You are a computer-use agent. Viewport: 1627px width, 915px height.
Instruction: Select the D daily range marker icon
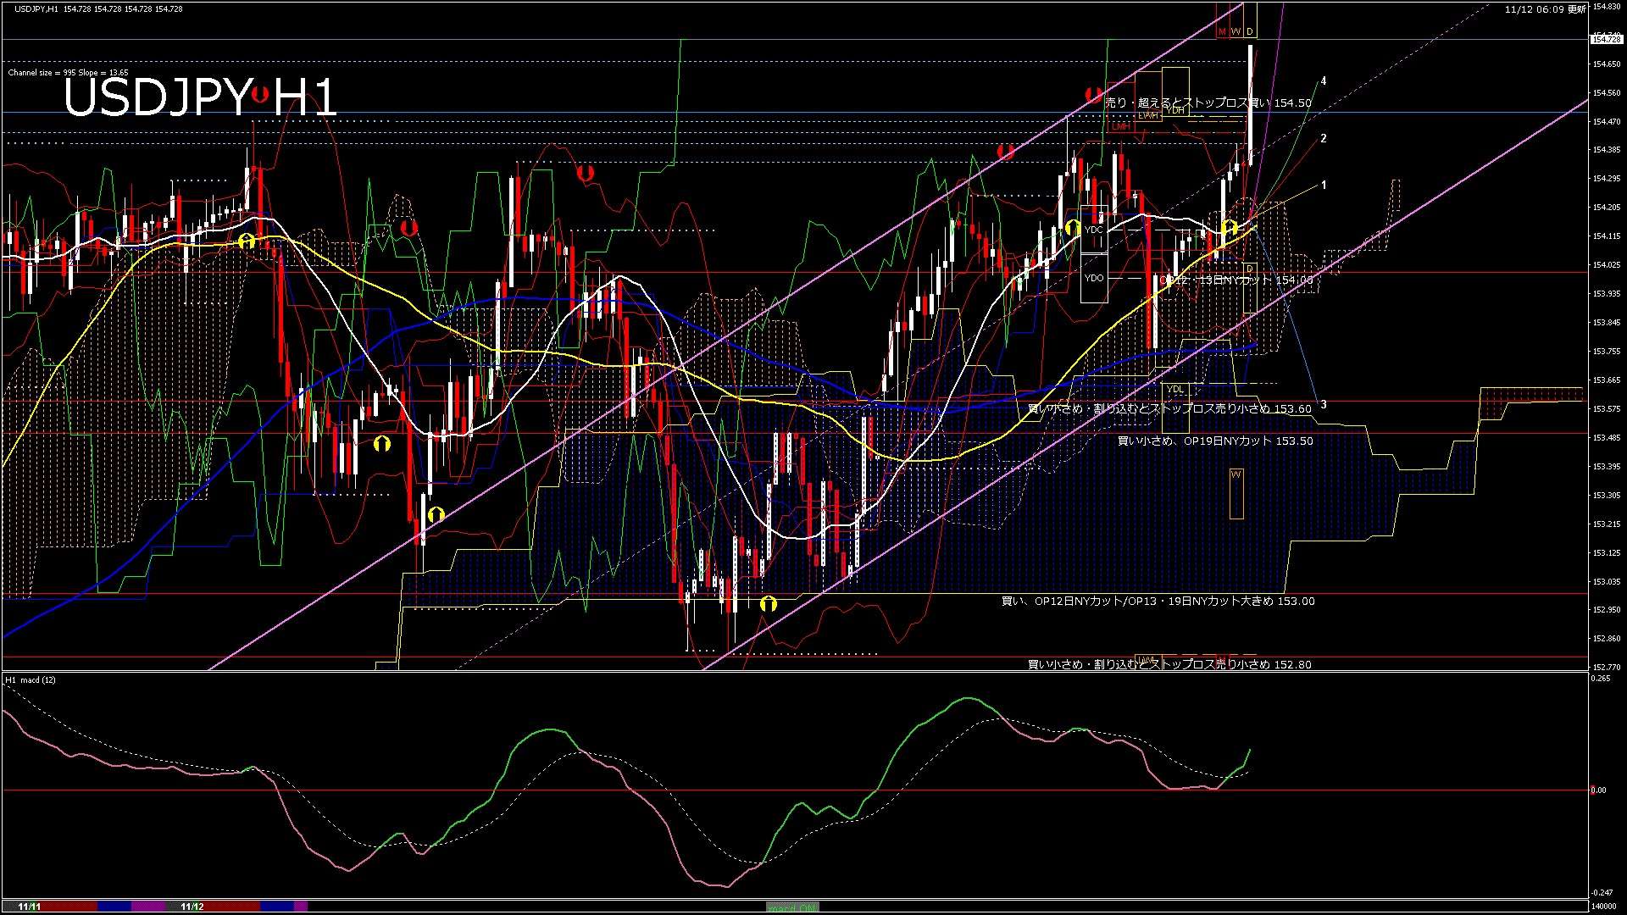click(x=1249, y=31)
